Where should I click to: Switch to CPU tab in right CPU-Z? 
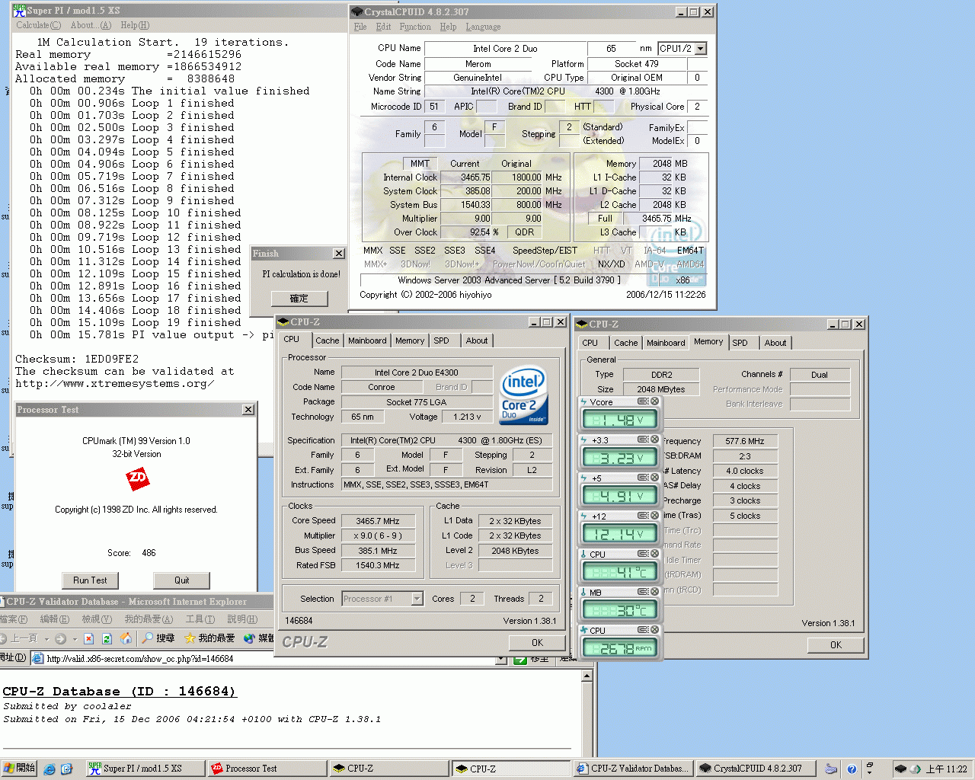(x=590, y=343)
